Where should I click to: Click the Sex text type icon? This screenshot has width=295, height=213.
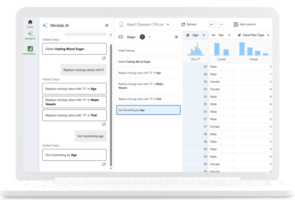click(x=213, y=35)
